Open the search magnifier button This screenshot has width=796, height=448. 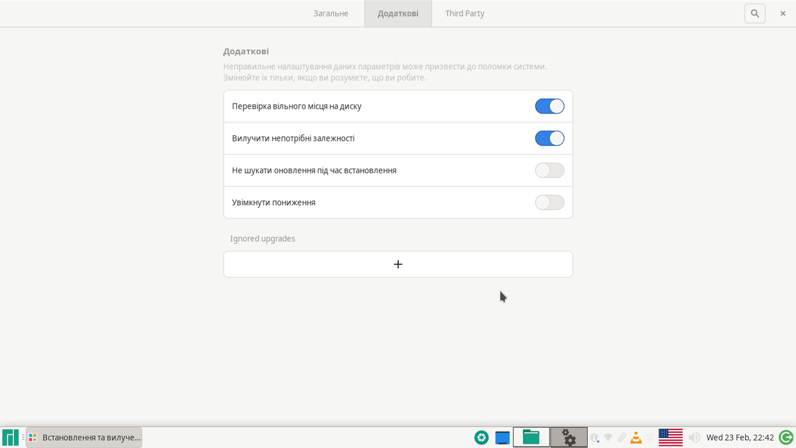pos(755,13)
